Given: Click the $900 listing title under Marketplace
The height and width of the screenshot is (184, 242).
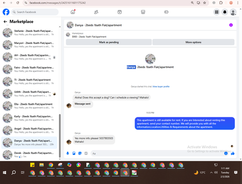Looking at the screenshot, I should click(89, 37).
